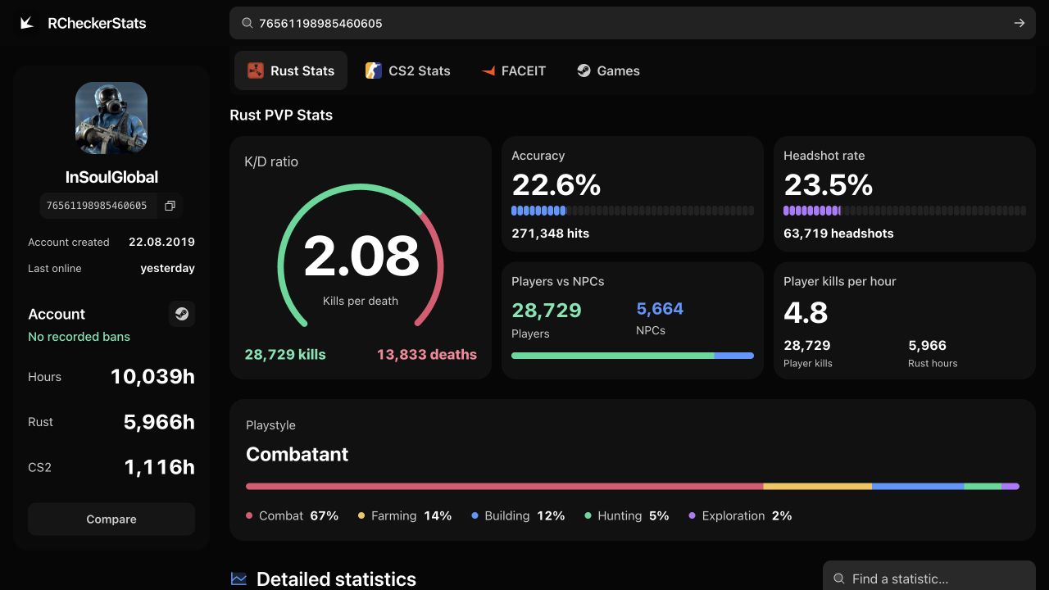Screen dimensions: 1049x590
Task: Submit search with the arrow icon
Action: pyautogui.click(x=1019, y=23)
